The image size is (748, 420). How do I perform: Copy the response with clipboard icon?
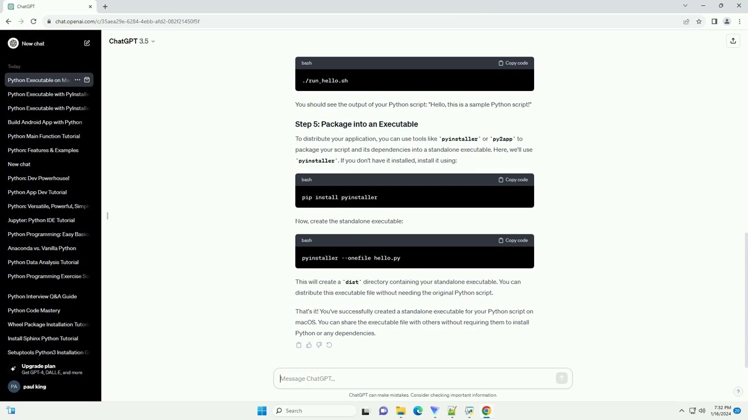click(x=299, y=345)
